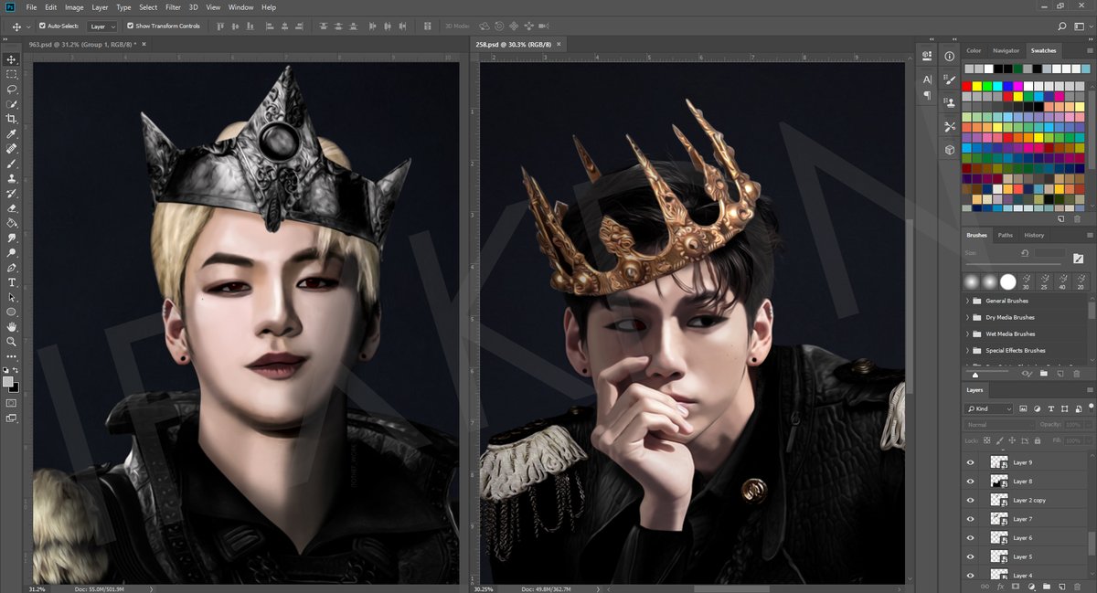The image size is (1097, 593).
Task: Toggle the Auto-Select checkbox
Action: coord(42,26)
